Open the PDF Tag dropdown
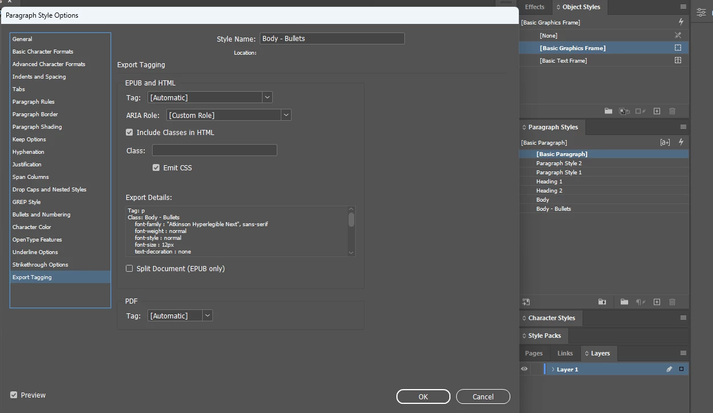 180,316
